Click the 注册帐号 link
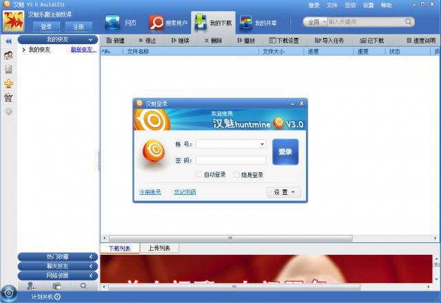Screen dimensions: 441x303 [150, 192]
